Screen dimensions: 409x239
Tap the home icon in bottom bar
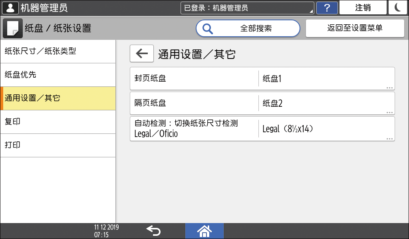(204, 231)
